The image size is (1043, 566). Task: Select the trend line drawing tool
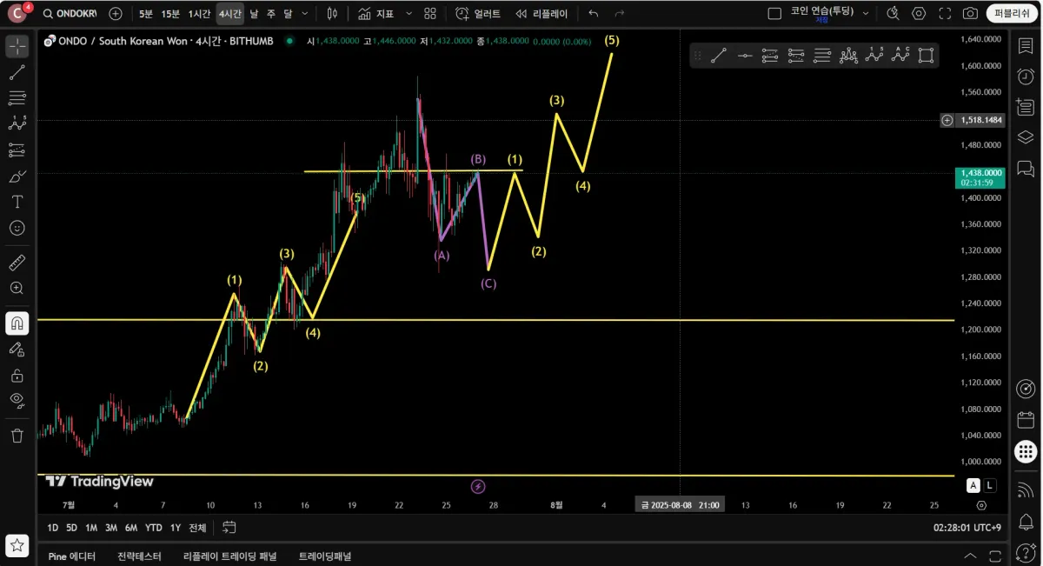pos(17,72)
